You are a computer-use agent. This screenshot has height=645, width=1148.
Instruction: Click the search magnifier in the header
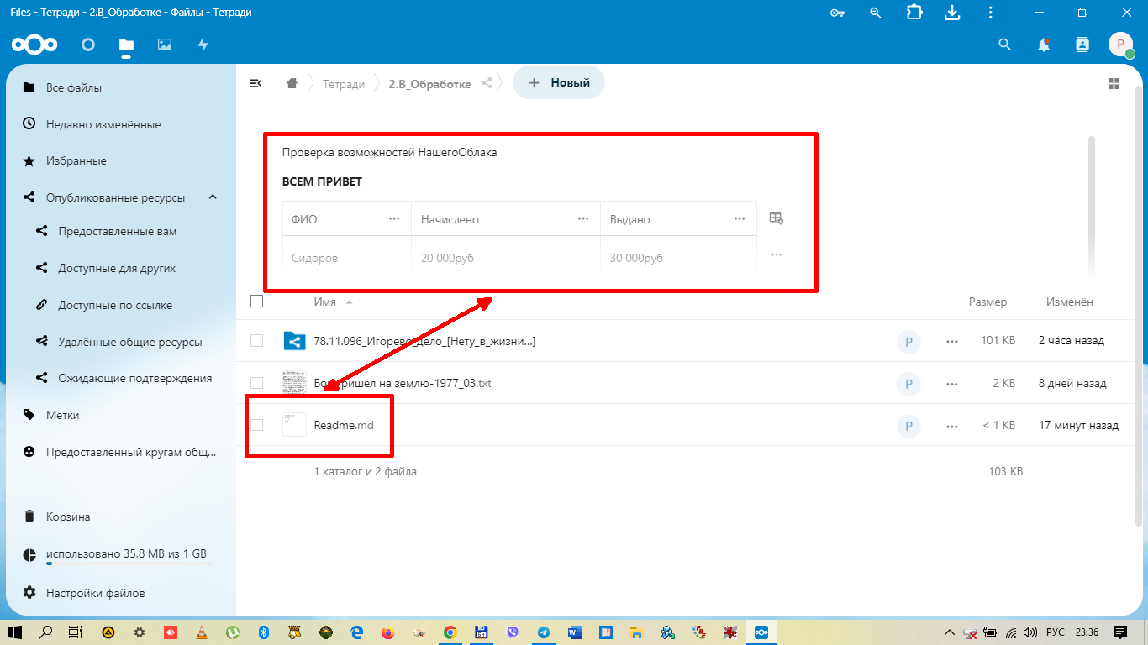point(1004,45)
